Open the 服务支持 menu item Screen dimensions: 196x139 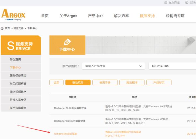coord(147,16)
